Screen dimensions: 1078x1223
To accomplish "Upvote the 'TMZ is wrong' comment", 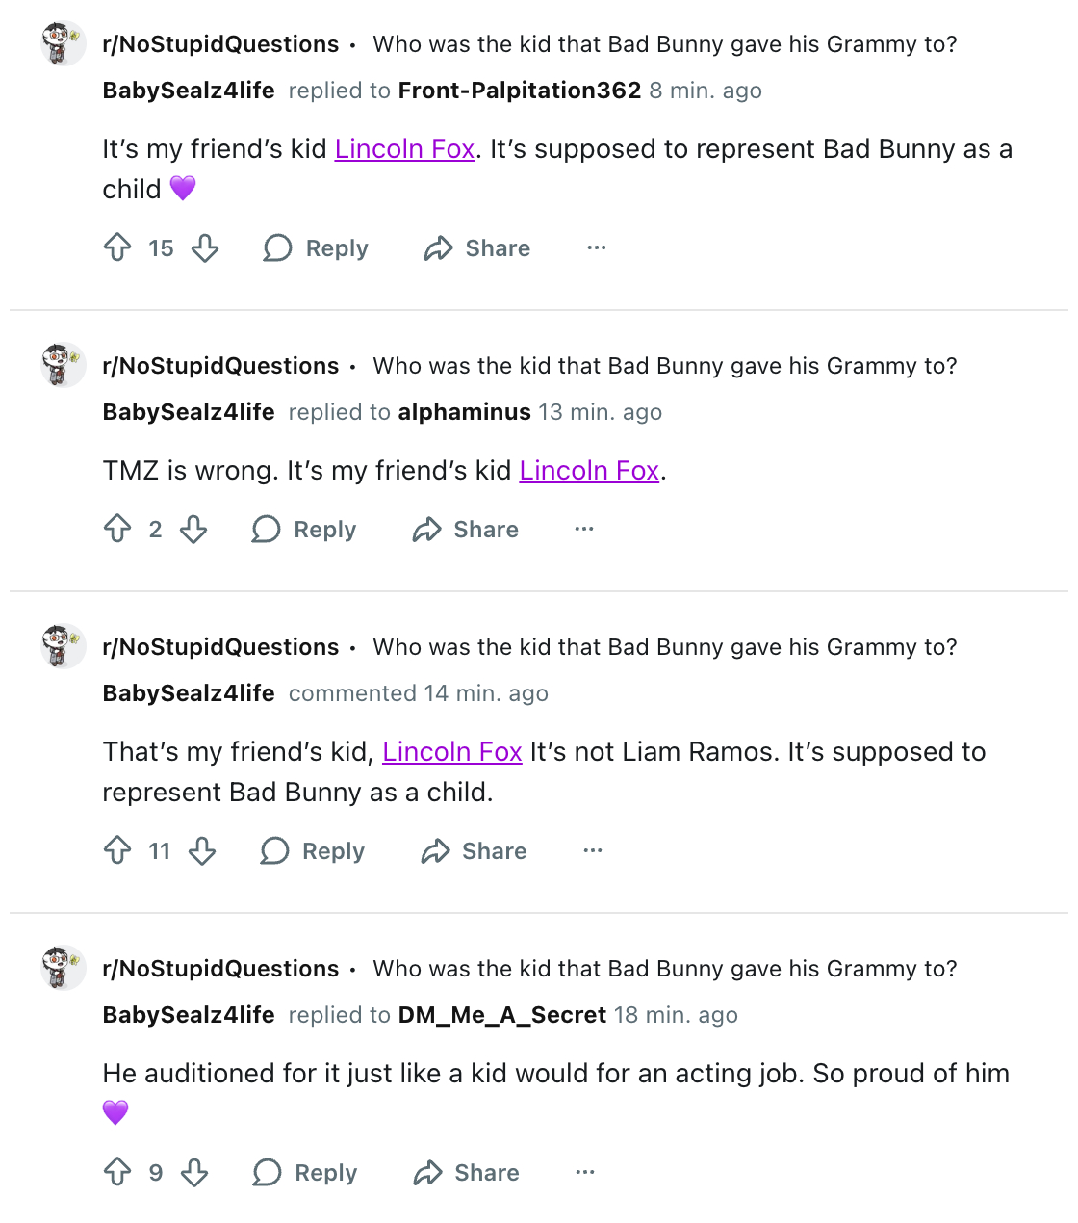I will [x=117, y=529].
